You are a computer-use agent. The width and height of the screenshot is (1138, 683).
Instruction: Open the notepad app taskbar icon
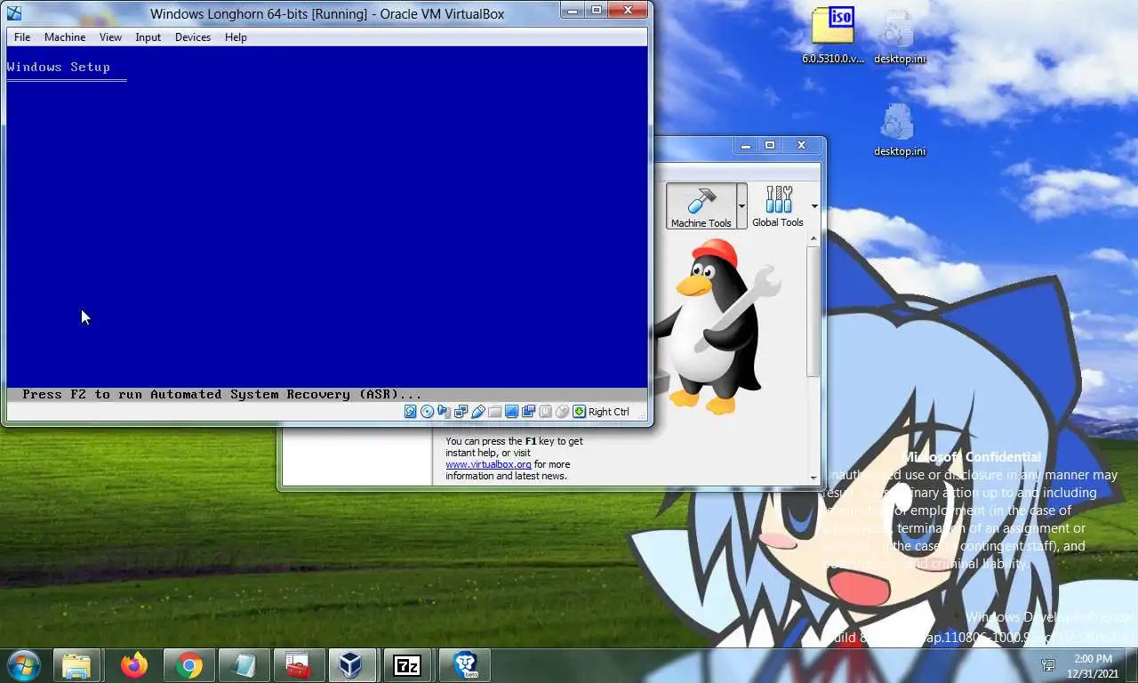click(243, 665)
